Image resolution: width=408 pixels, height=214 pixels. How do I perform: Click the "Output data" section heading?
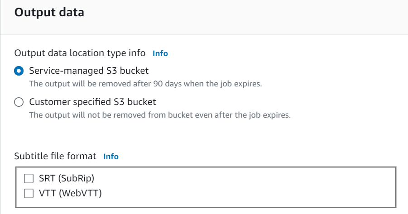click(49, 13)
